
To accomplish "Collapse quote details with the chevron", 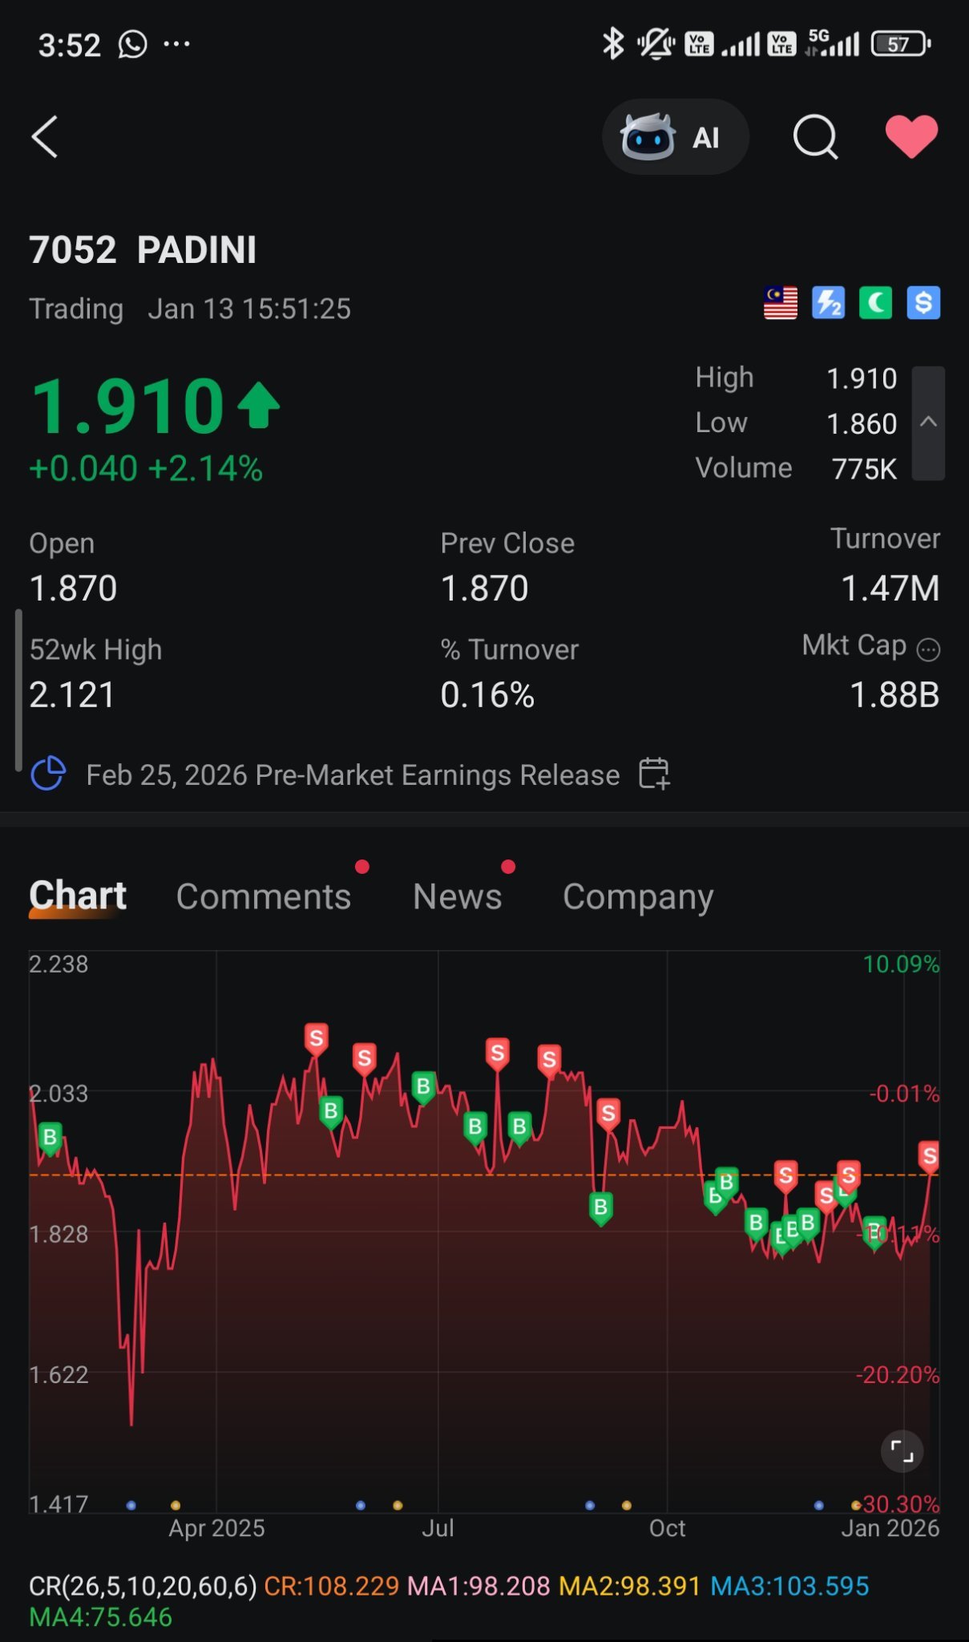I will click(928, 423).
